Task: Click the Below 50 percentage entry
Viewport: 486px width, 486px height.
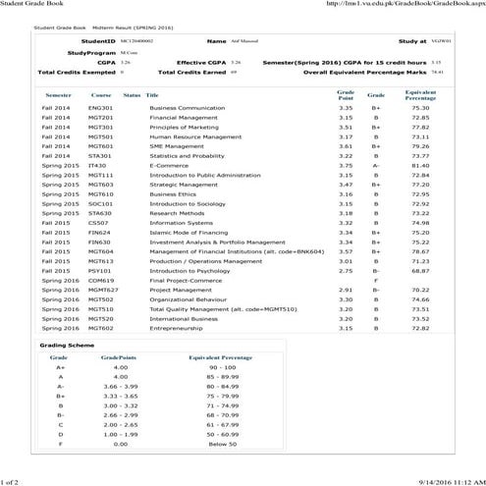Action: 223,444
